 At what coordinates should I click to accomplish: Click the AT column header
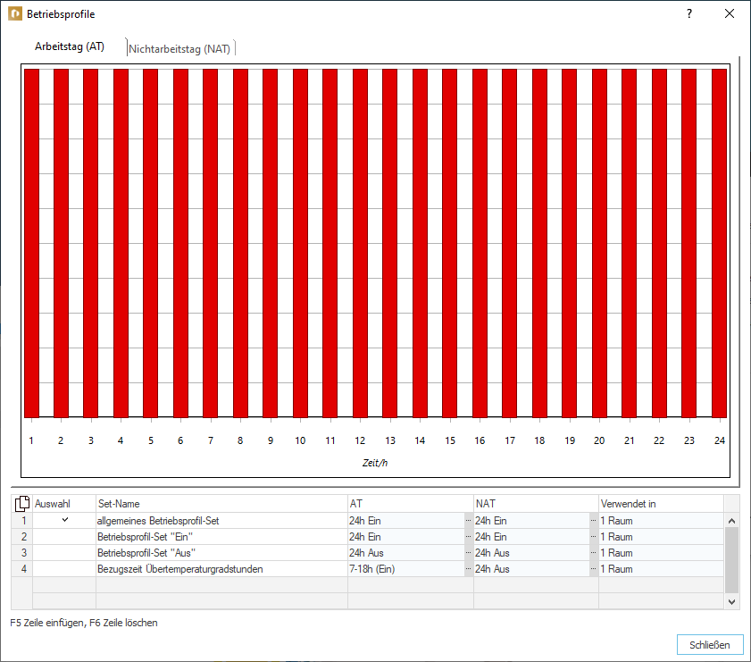point(411,504)
